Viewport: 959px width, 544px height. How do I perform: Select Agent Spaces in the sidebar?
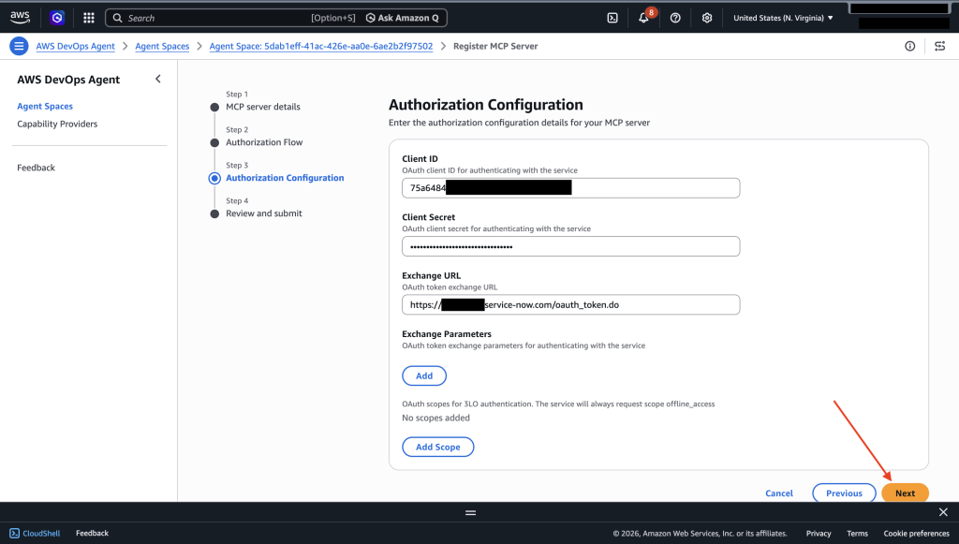click(45, 106)
